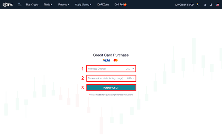222x139 pixels.
Task: Open the USDT coin selector
Action: point(130,69)
